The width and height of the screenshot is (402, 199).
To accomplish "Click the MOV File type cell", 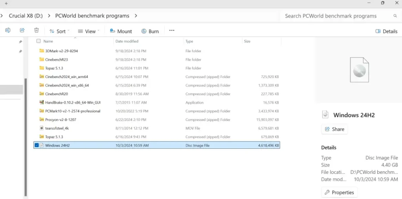I will click(193, 128).
